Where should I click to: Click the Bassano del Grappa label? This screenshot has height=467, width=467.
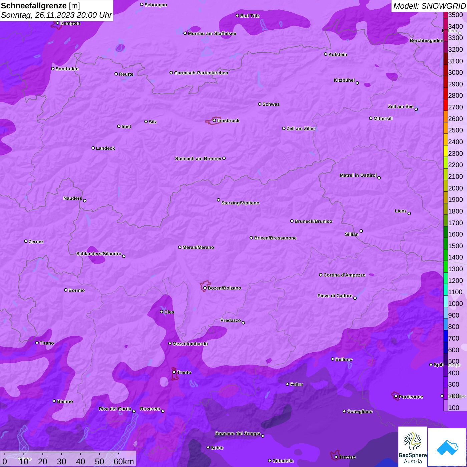[x=238, y=433]
